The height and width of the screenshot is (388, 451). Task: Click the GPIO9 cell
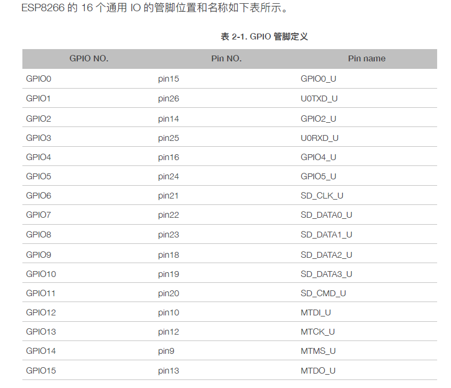38,255
